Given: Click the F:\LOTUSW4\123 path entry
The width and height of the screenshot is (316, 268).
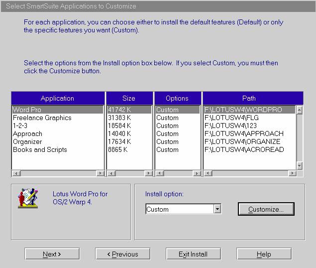Looking at the screenshot, I should 250,126.
